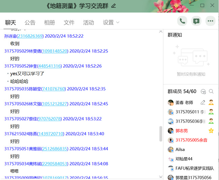This screenshot has width=219, height=180.
Task: Search group members with magnifier icon
Action: [211, 92]
